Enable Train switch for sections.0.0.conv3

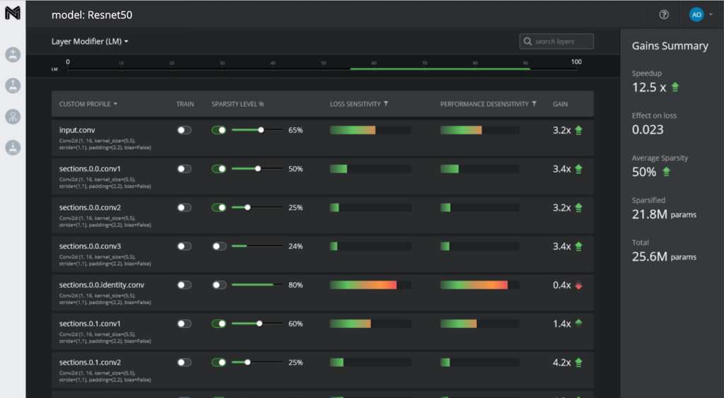pos(185,247)
